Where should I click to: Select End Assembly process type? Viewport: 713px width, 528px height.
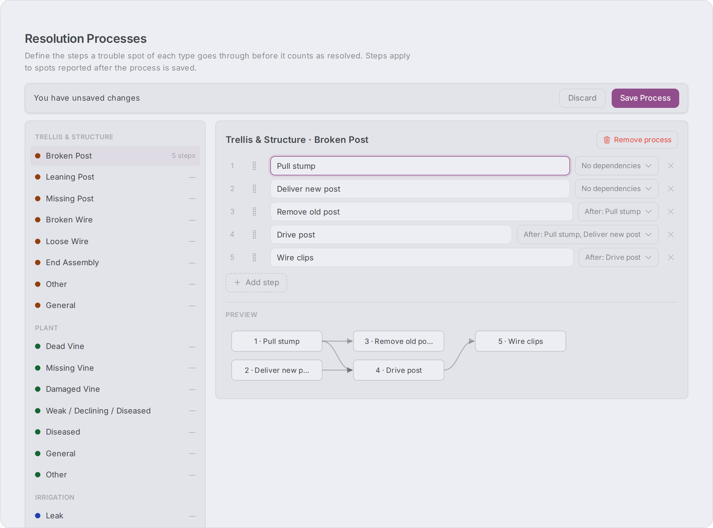115,263
